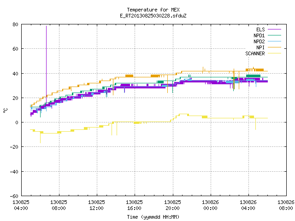Click the y-axis tick label 40
The image size is (295, 221).
point(15,74)
